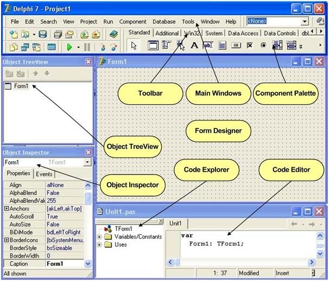Close the Code Explorer pane
This screenshot has height=281, width=329.
(161, 221)
